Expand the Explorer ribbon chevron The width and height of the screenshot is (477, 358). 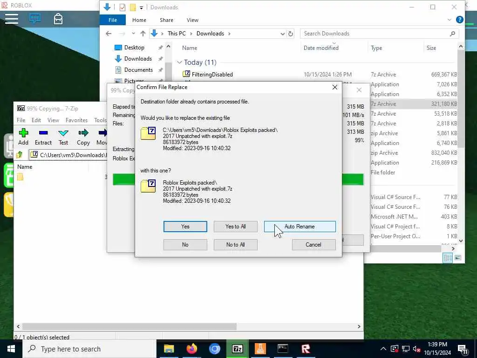point(450,20)
